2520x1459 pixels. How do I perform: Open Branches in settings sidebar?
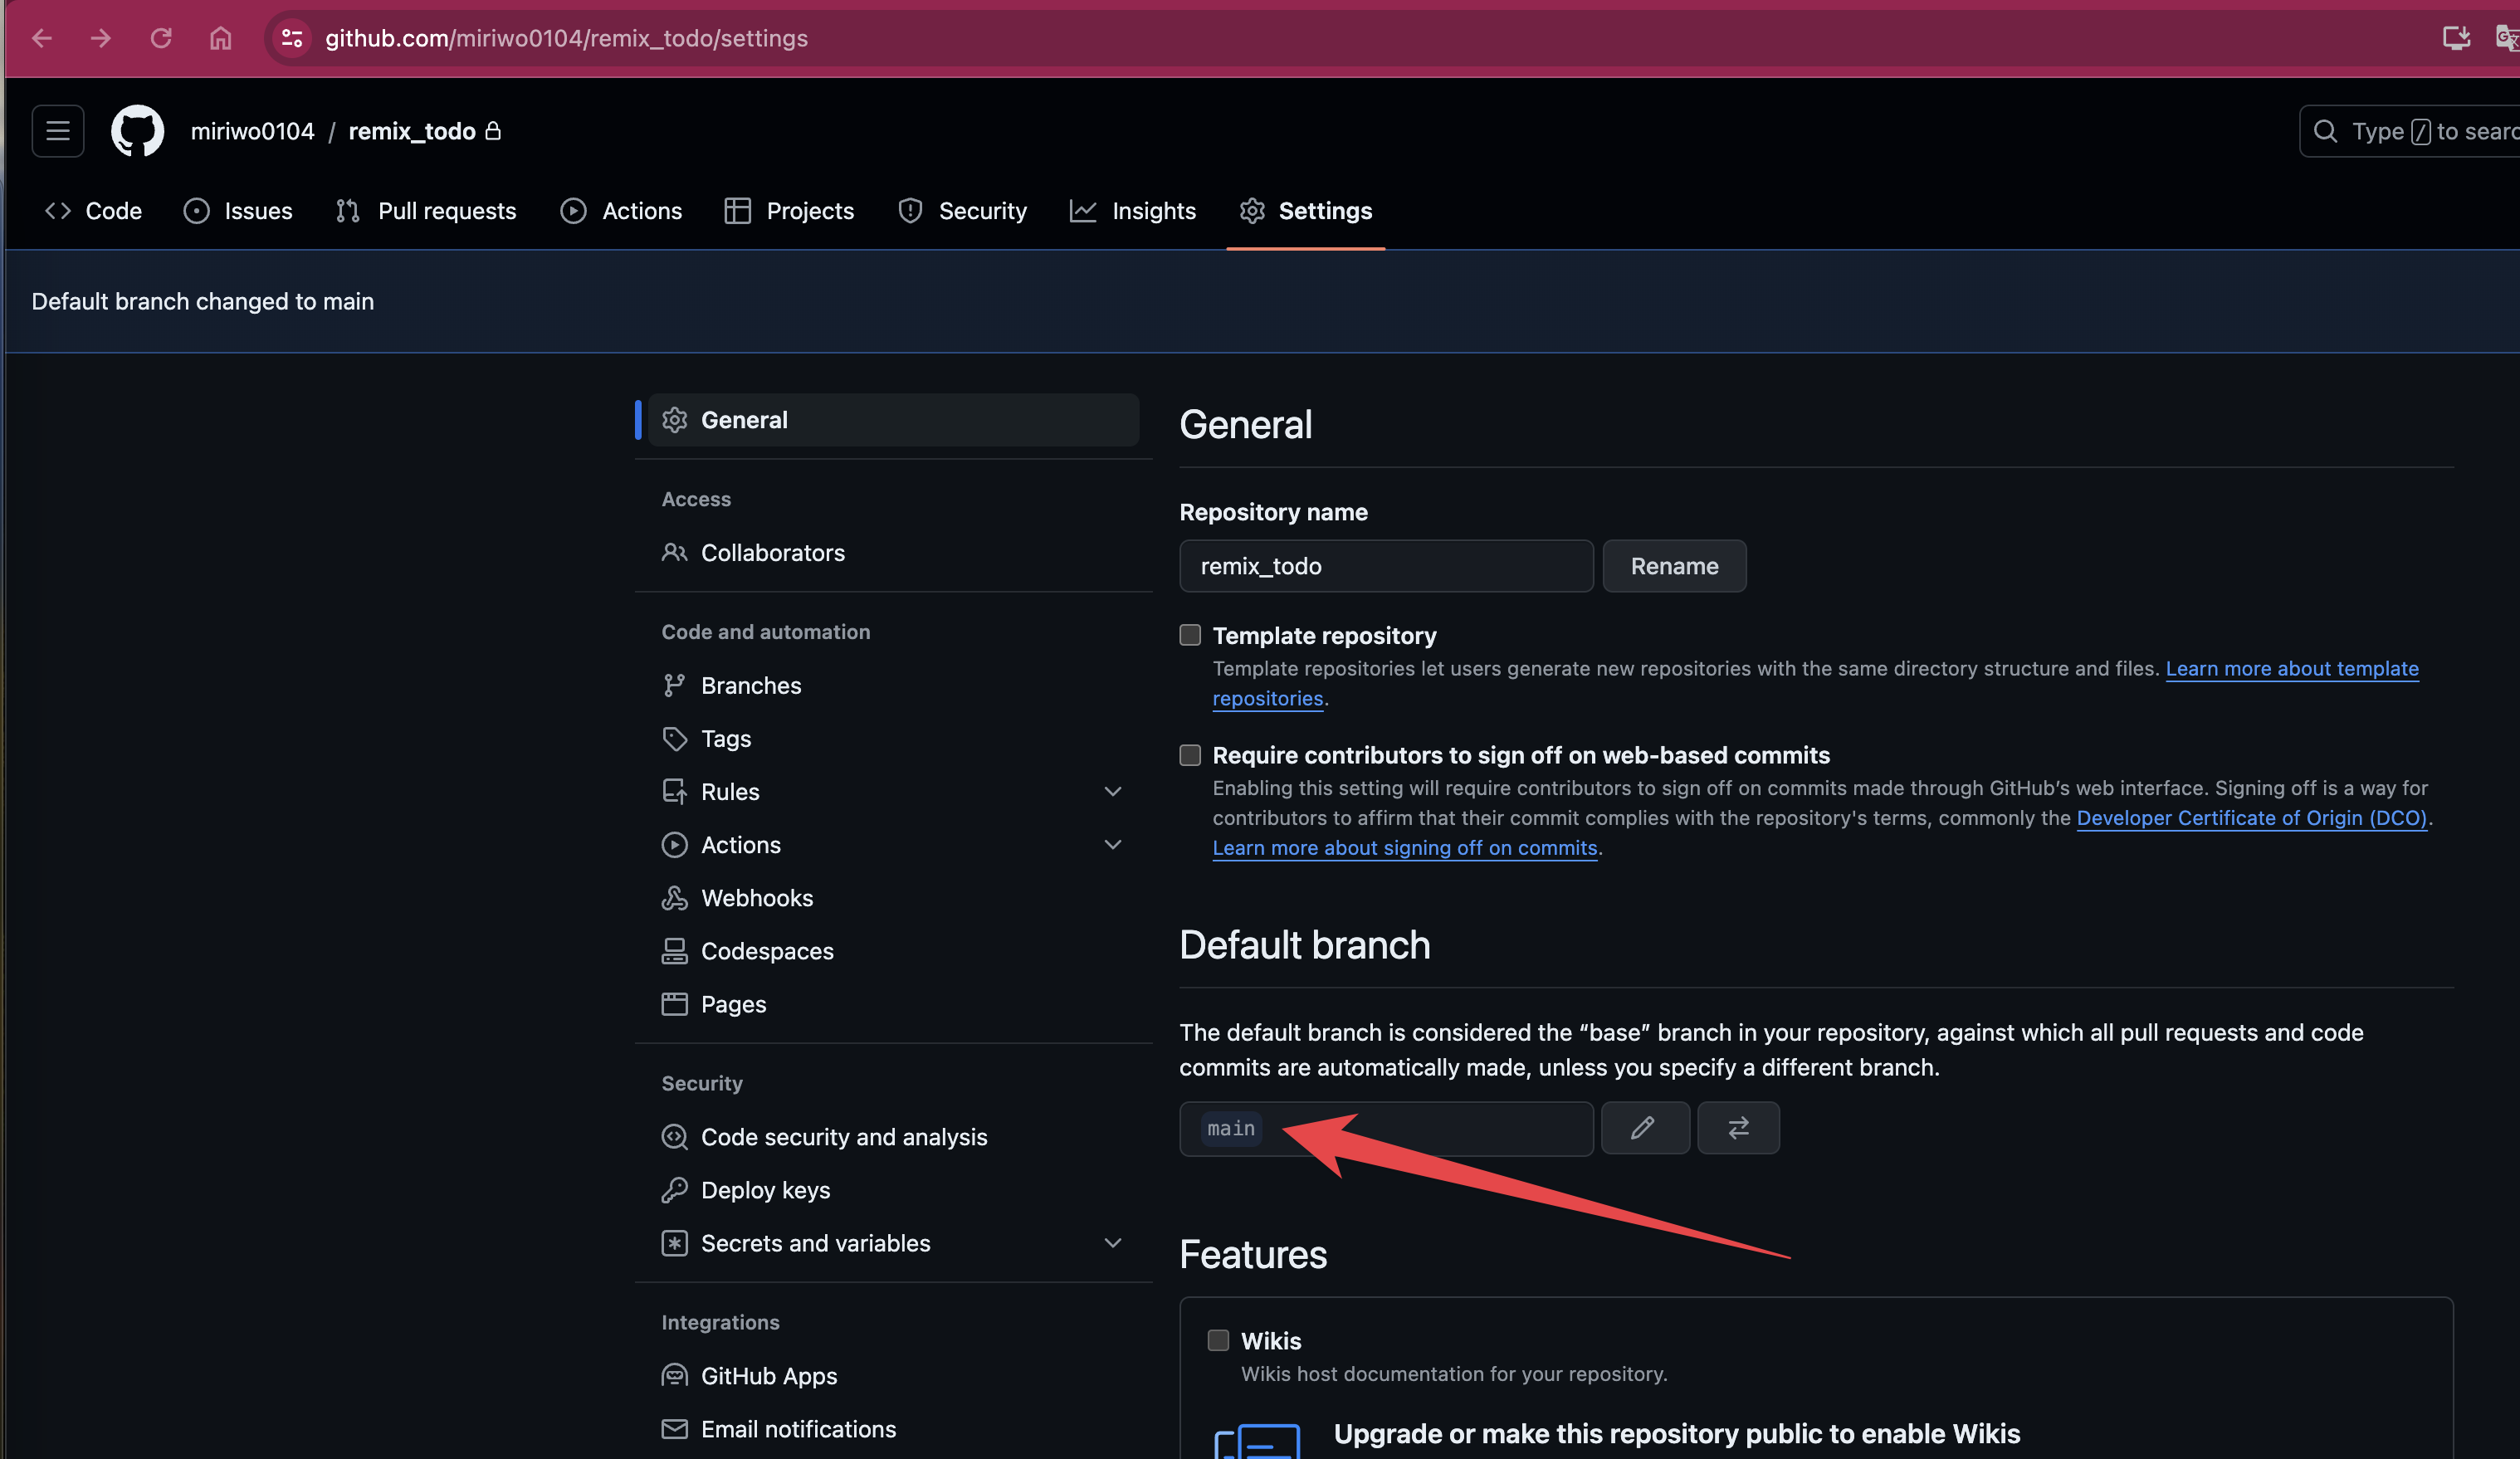click(751, 686)
